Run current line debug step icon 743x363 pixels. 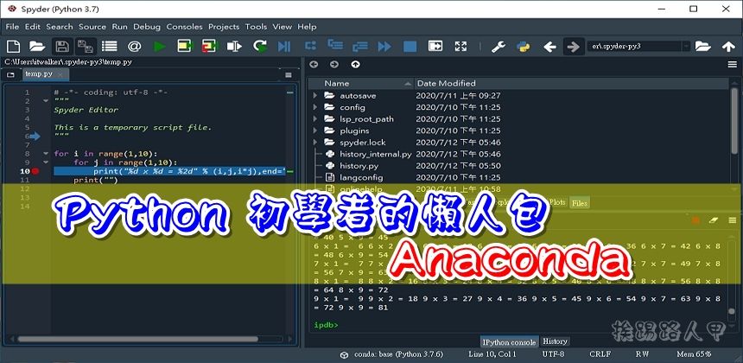click(310, 46)
